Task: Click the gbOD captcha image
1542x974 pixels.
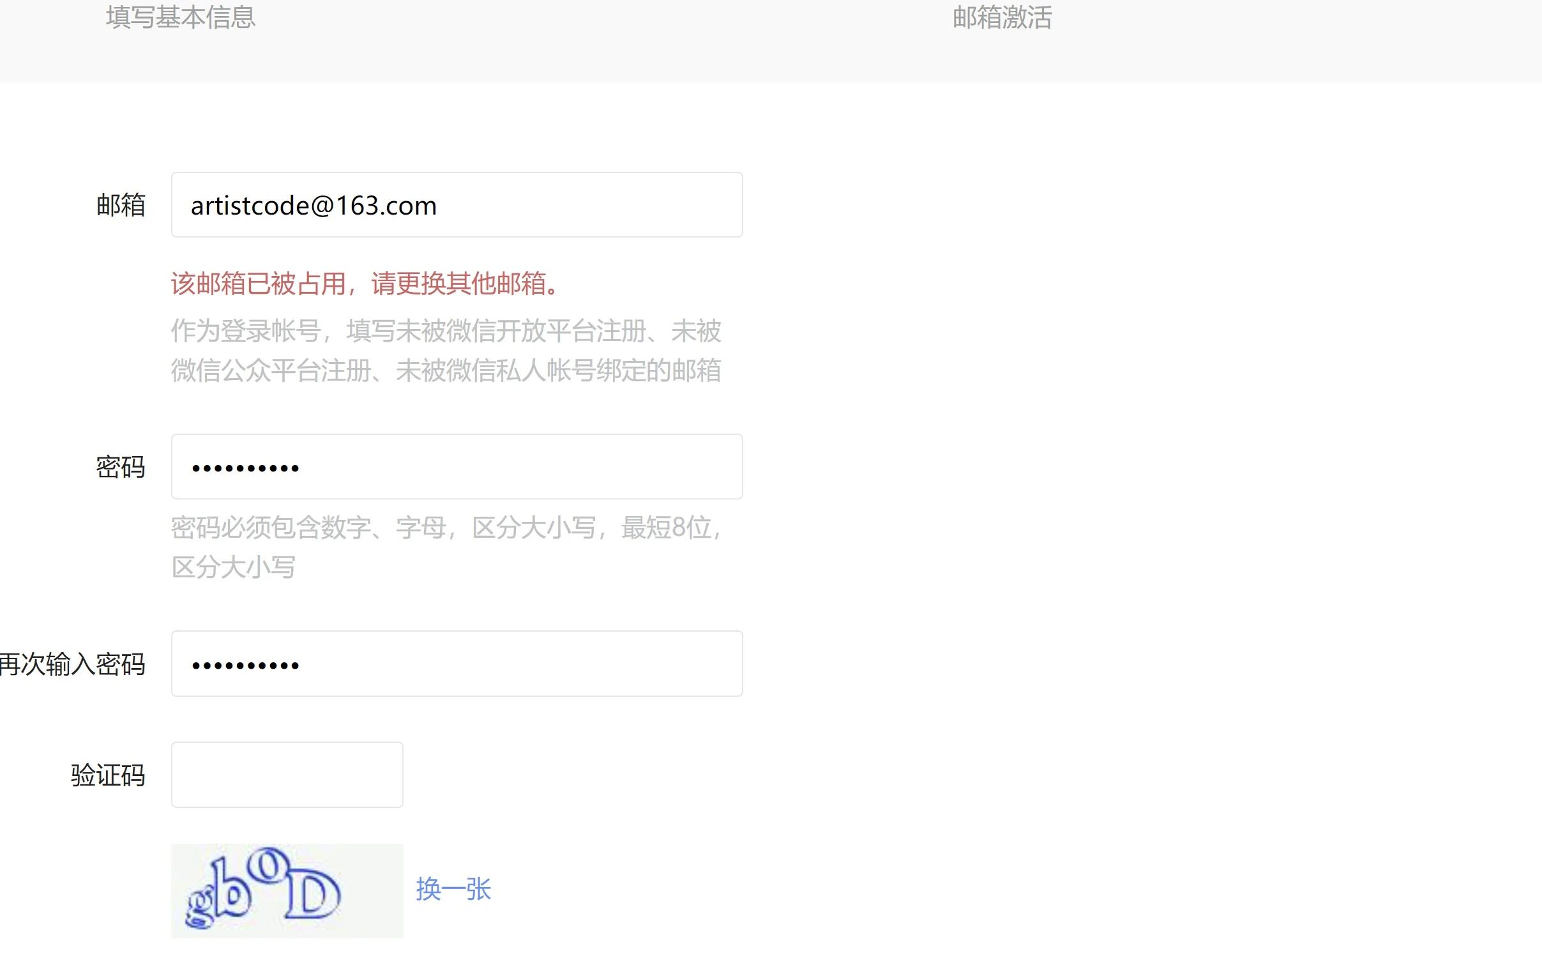Action: point(287,891)
